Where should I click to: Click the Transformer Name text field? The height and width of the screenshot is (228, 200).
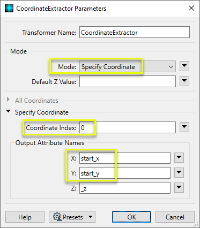[x=135, y=32]
